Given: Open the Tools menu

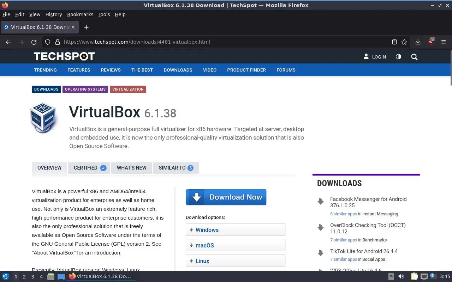Looking at the screenshot, I should 104,14.
